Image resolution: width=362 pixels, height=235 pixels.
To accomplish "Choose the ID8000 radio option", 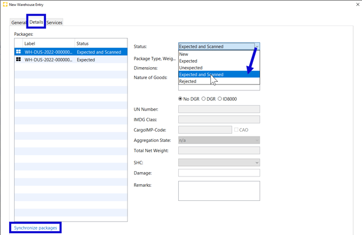I will coord(220,99).
